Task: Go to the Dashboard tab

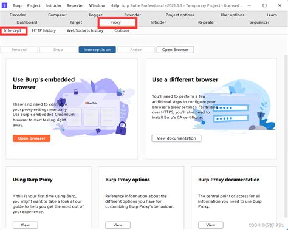Action: tap(27, 22)
